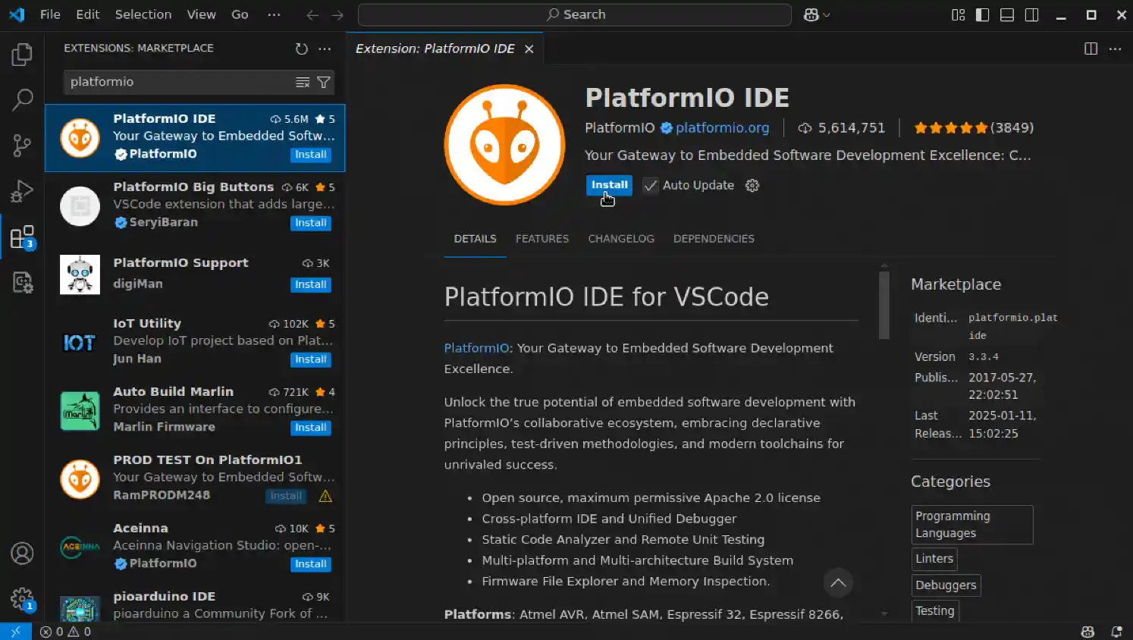Toggle the primary side bar
The width and height of the screenshot is (1133, 640).
tap(982, 14)
